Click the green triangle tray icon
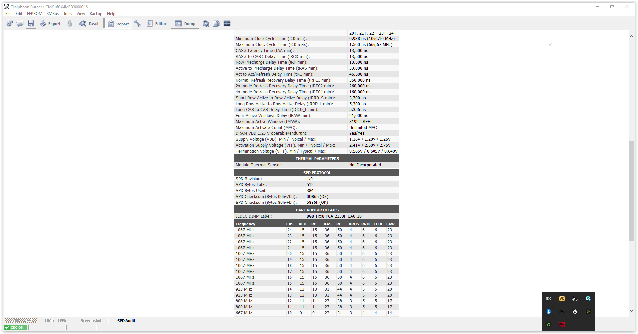 (x=588, y=312)
